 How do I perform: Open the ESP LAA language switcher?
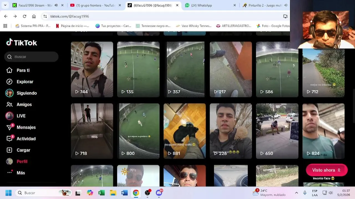(315, 193)
